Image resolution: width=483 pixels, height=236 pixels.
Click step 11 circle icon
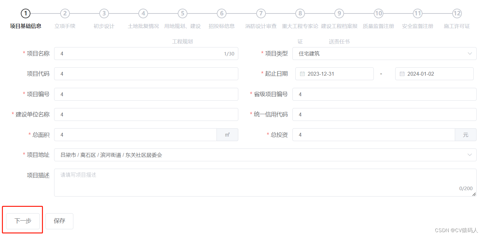pos(418,13)
